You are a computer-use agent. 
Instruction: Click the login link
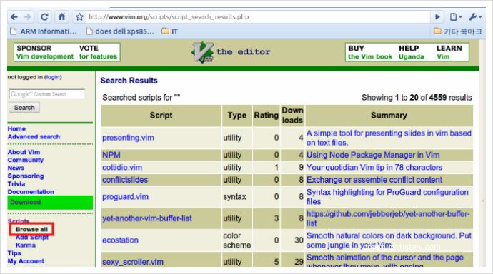click(53, 77)
